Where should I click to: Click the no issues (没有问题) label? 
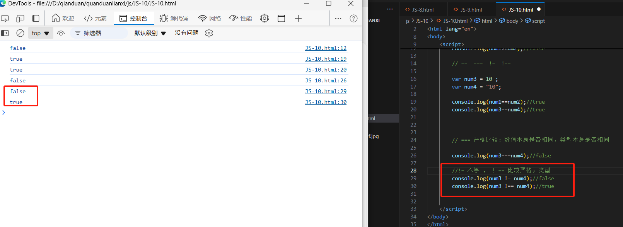point(186,33)
